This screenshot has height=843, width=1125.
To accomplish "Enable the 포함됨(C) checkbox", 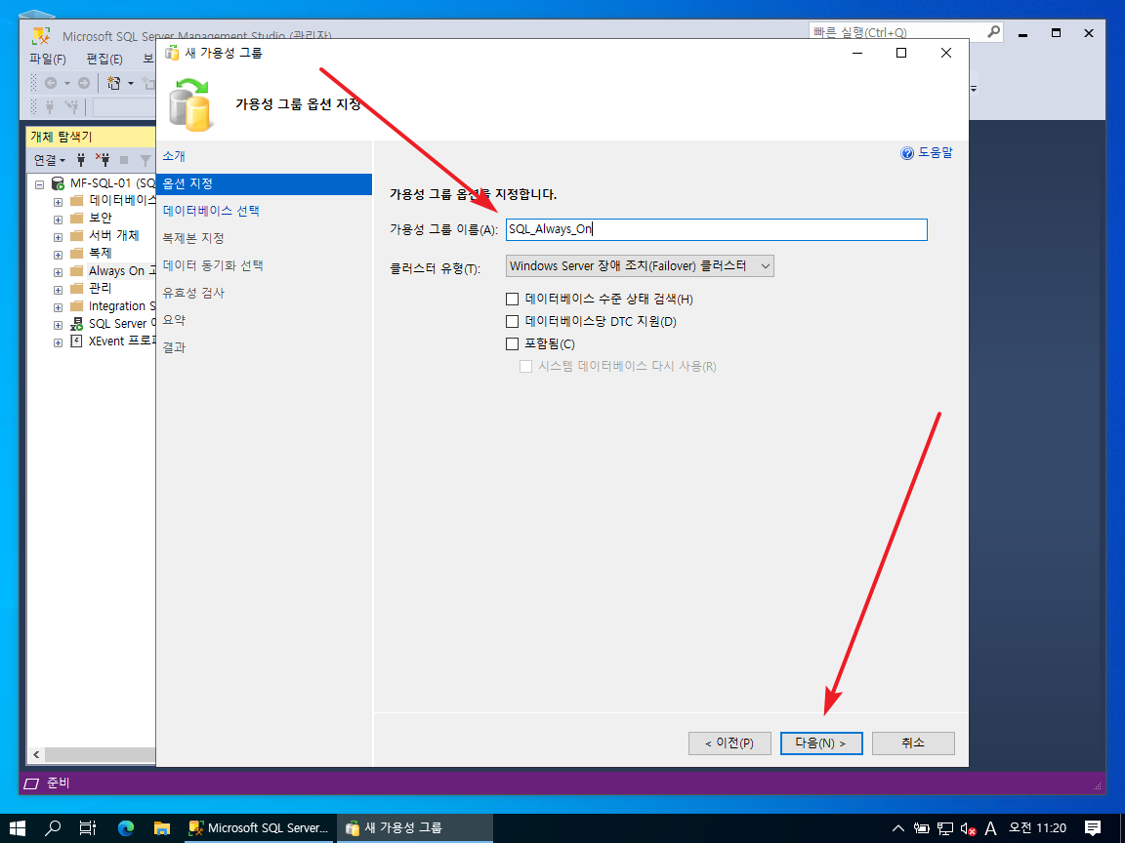I will point(513,344).
